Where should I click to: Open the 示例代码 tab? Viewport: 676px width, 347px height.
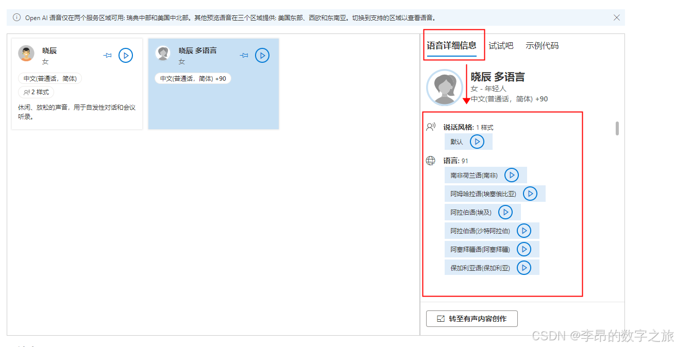[x=542, y=46]
